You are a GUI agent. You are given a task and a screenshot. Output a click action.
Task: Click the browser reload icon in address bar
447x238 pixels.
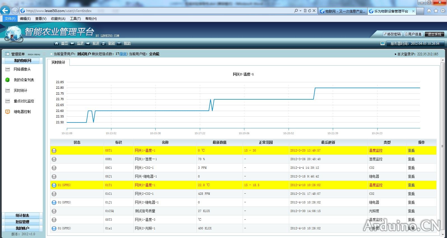point(310,11)
